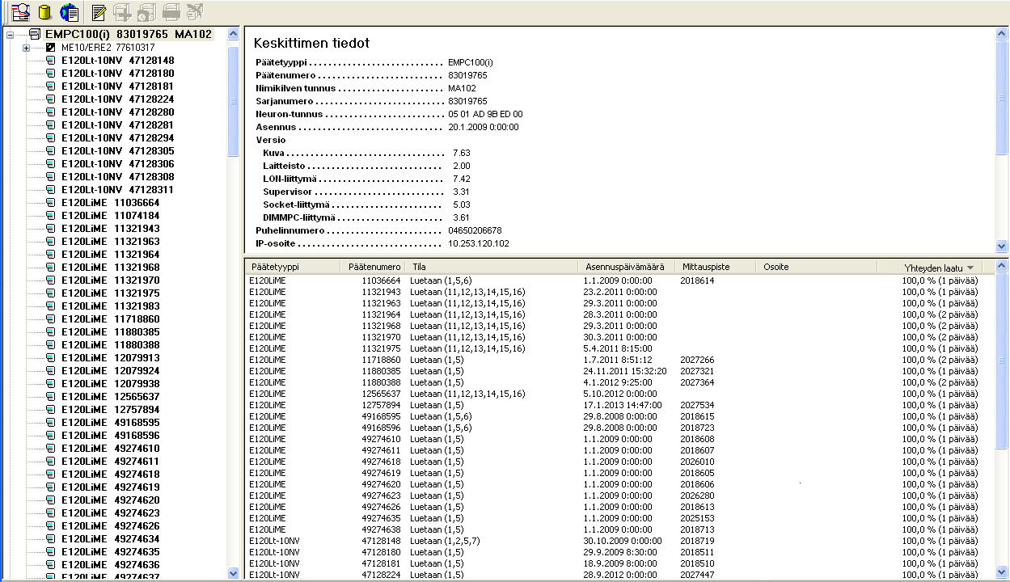Viewport: 1010px width, 582px height.
Task: Sort table by Tila column header
Action: (x=492, y=267)
